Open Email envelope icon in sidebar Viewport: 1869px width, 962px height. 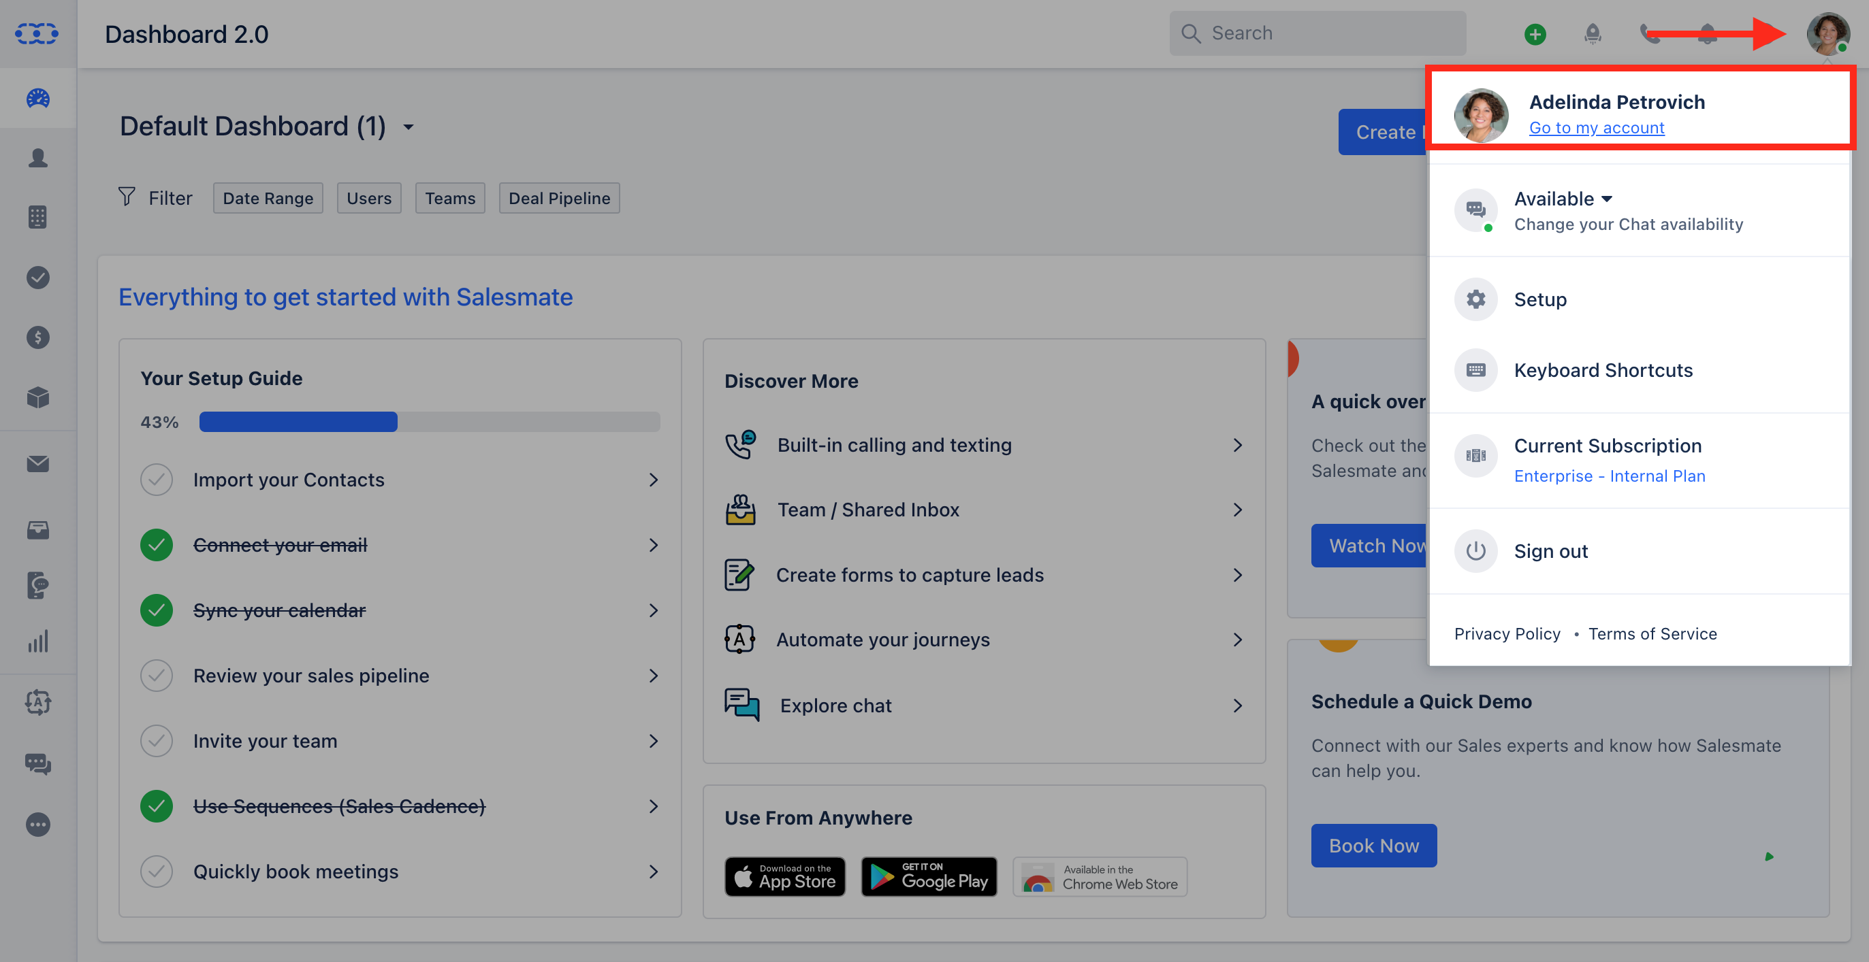point(37,463)
